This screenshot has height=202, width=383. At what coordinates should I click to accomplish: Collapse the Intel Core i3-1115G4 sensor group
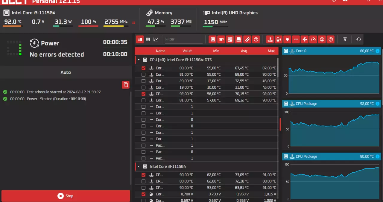click(x=139, y=166)
